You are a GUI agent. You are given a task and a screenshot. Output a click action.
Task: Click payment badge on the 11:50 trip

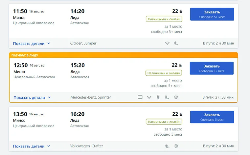(164, 19)
